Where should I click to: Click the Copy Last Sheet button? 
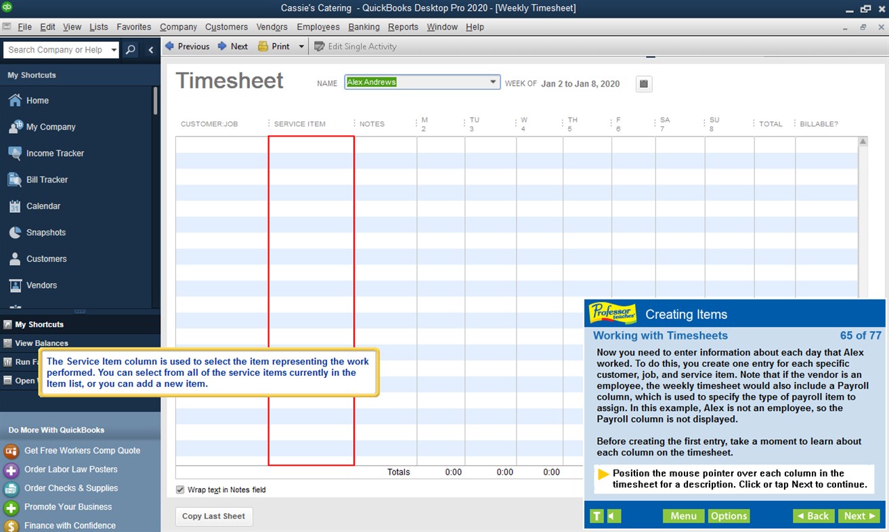pos(213,516)
